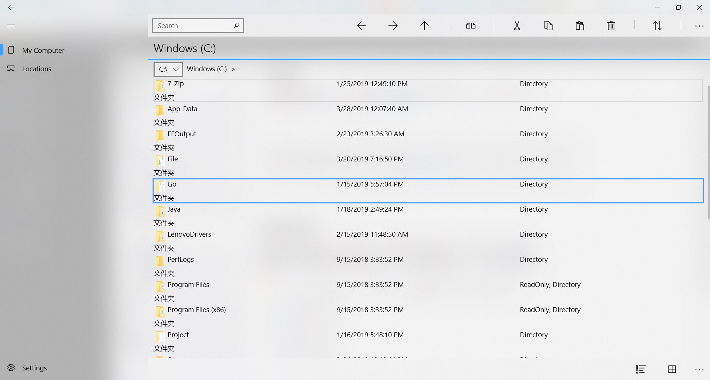Click ReadOnly, Directory for Program Files (x86)
Image resolution: width=710 pixels, height=380 pixels.
[550, 309]
